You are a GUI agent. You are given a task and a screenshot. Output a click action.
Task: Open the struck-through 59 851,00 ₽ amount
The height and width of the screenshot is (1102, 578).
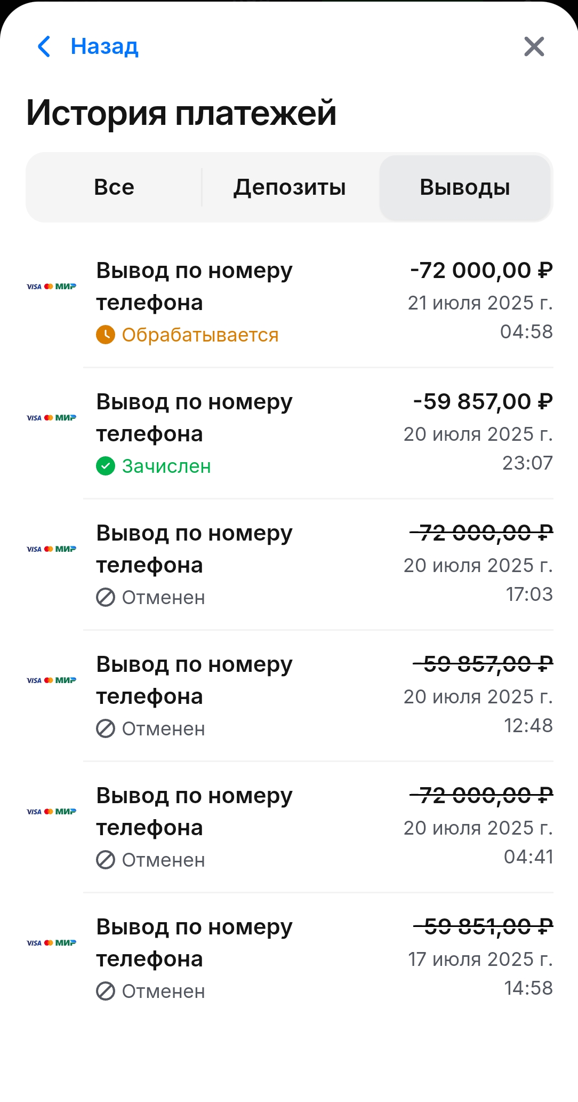483,927
